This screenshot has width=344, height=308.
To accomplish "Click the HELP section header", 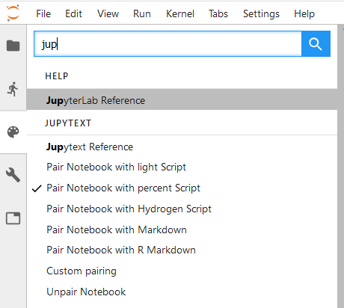I will 57,76.
